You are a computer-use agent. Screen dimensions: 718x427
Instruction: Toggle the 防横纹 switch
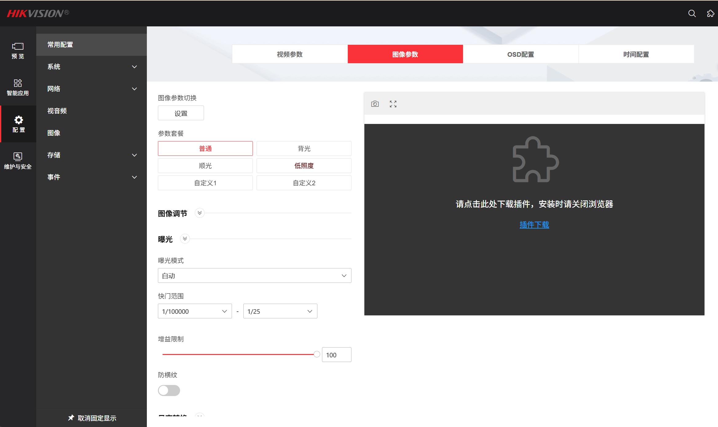click(169, 390)
